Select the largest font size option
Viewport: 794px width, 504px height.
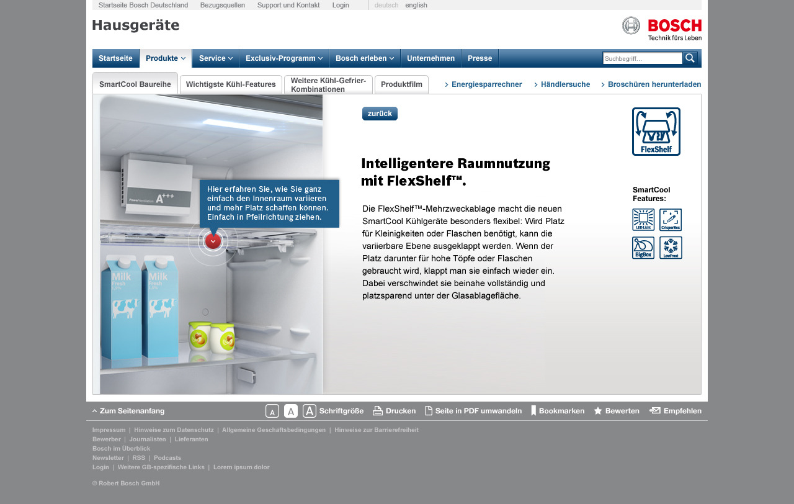point(309,410)
